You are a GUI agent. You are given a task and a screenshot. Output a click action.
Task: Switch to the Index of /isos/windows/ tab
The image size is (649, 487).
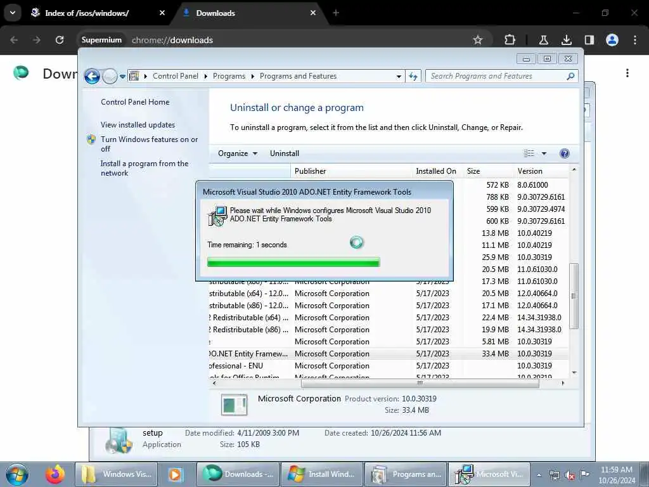tap(96, 13)
